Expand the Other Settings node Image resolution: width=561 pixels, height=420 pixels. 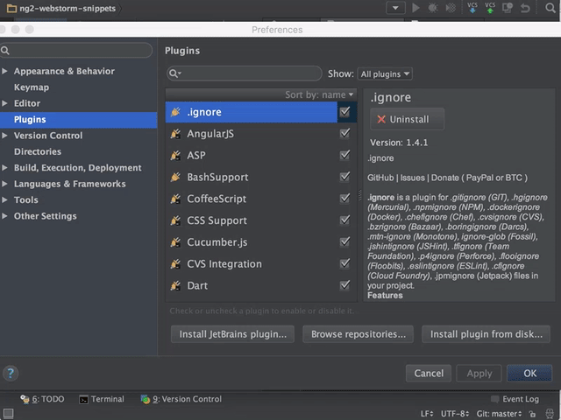click(x=4, y=216)
